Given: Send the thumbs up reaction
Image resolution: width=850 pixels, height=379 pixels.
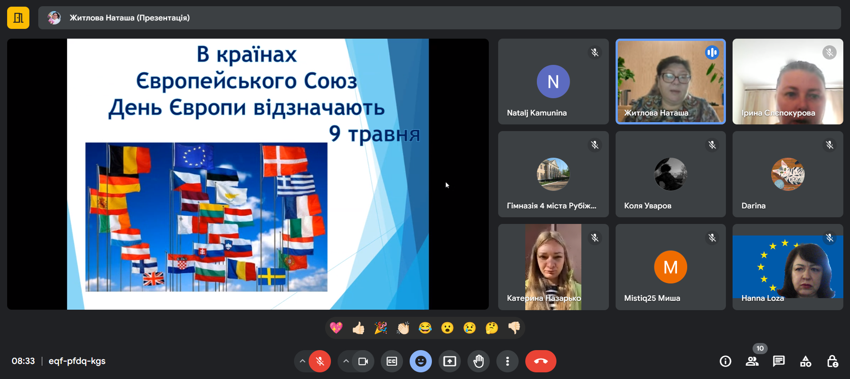Looking at the screenshot, I should (x=359, y=328).
